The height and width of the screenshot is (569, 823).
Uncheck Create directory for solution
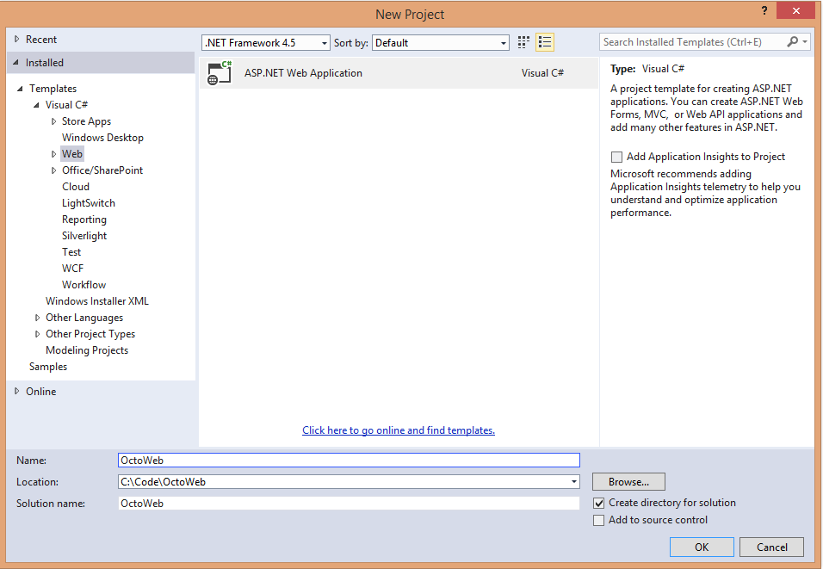pos(598,503)
